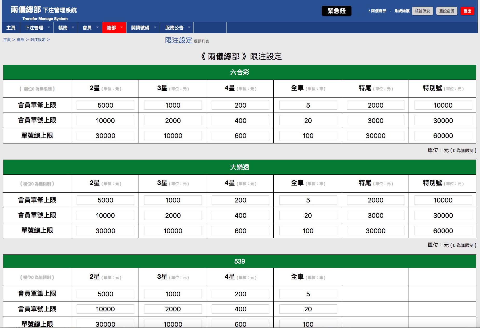Edit 大樂透 特尾 會員單筆上限 field

coord(375,200)
